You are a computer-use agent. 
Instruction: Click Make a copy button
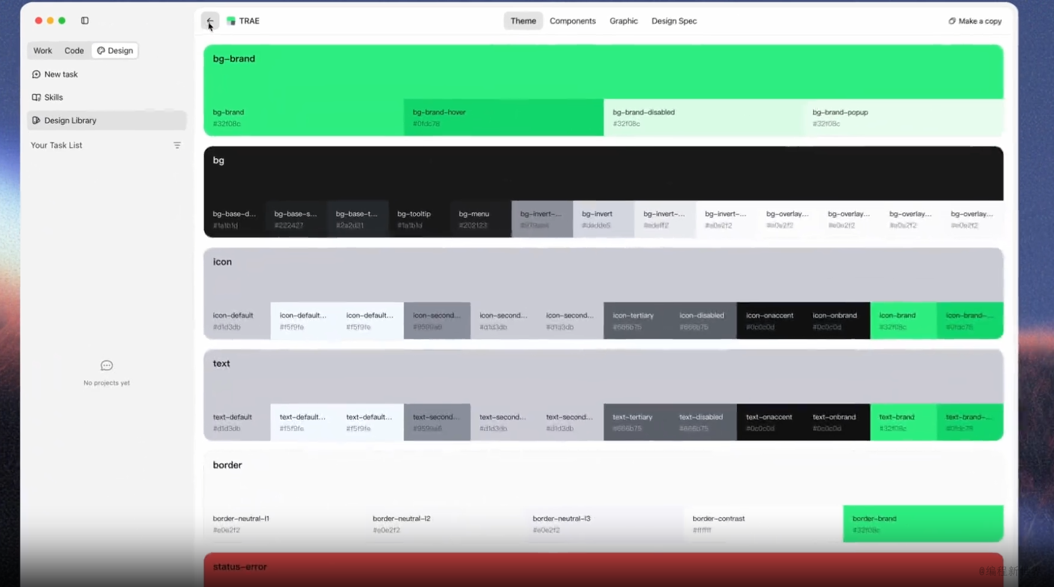975,21
